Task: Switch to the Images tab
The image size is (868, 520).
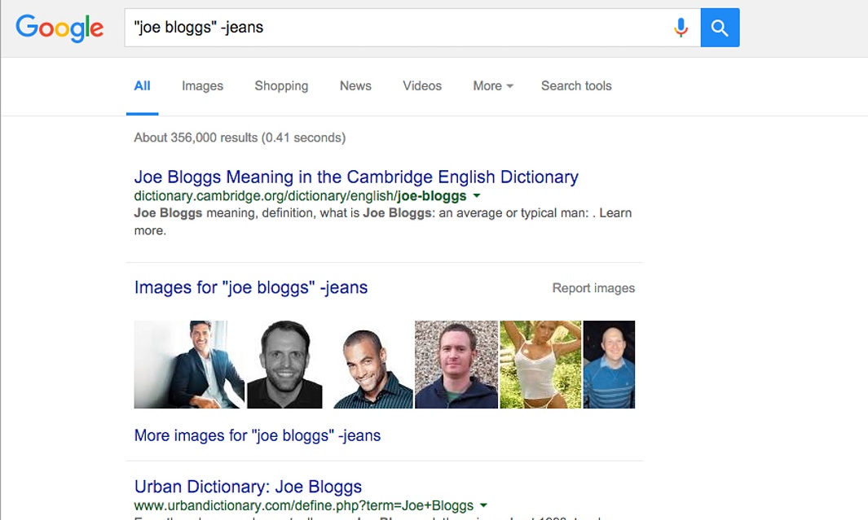Action: click(x=202, y=85)
